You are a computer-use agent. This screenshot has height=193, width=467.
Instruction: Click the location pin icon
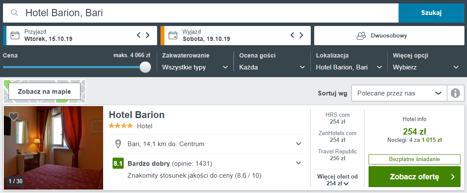click(x=118, y=144)
